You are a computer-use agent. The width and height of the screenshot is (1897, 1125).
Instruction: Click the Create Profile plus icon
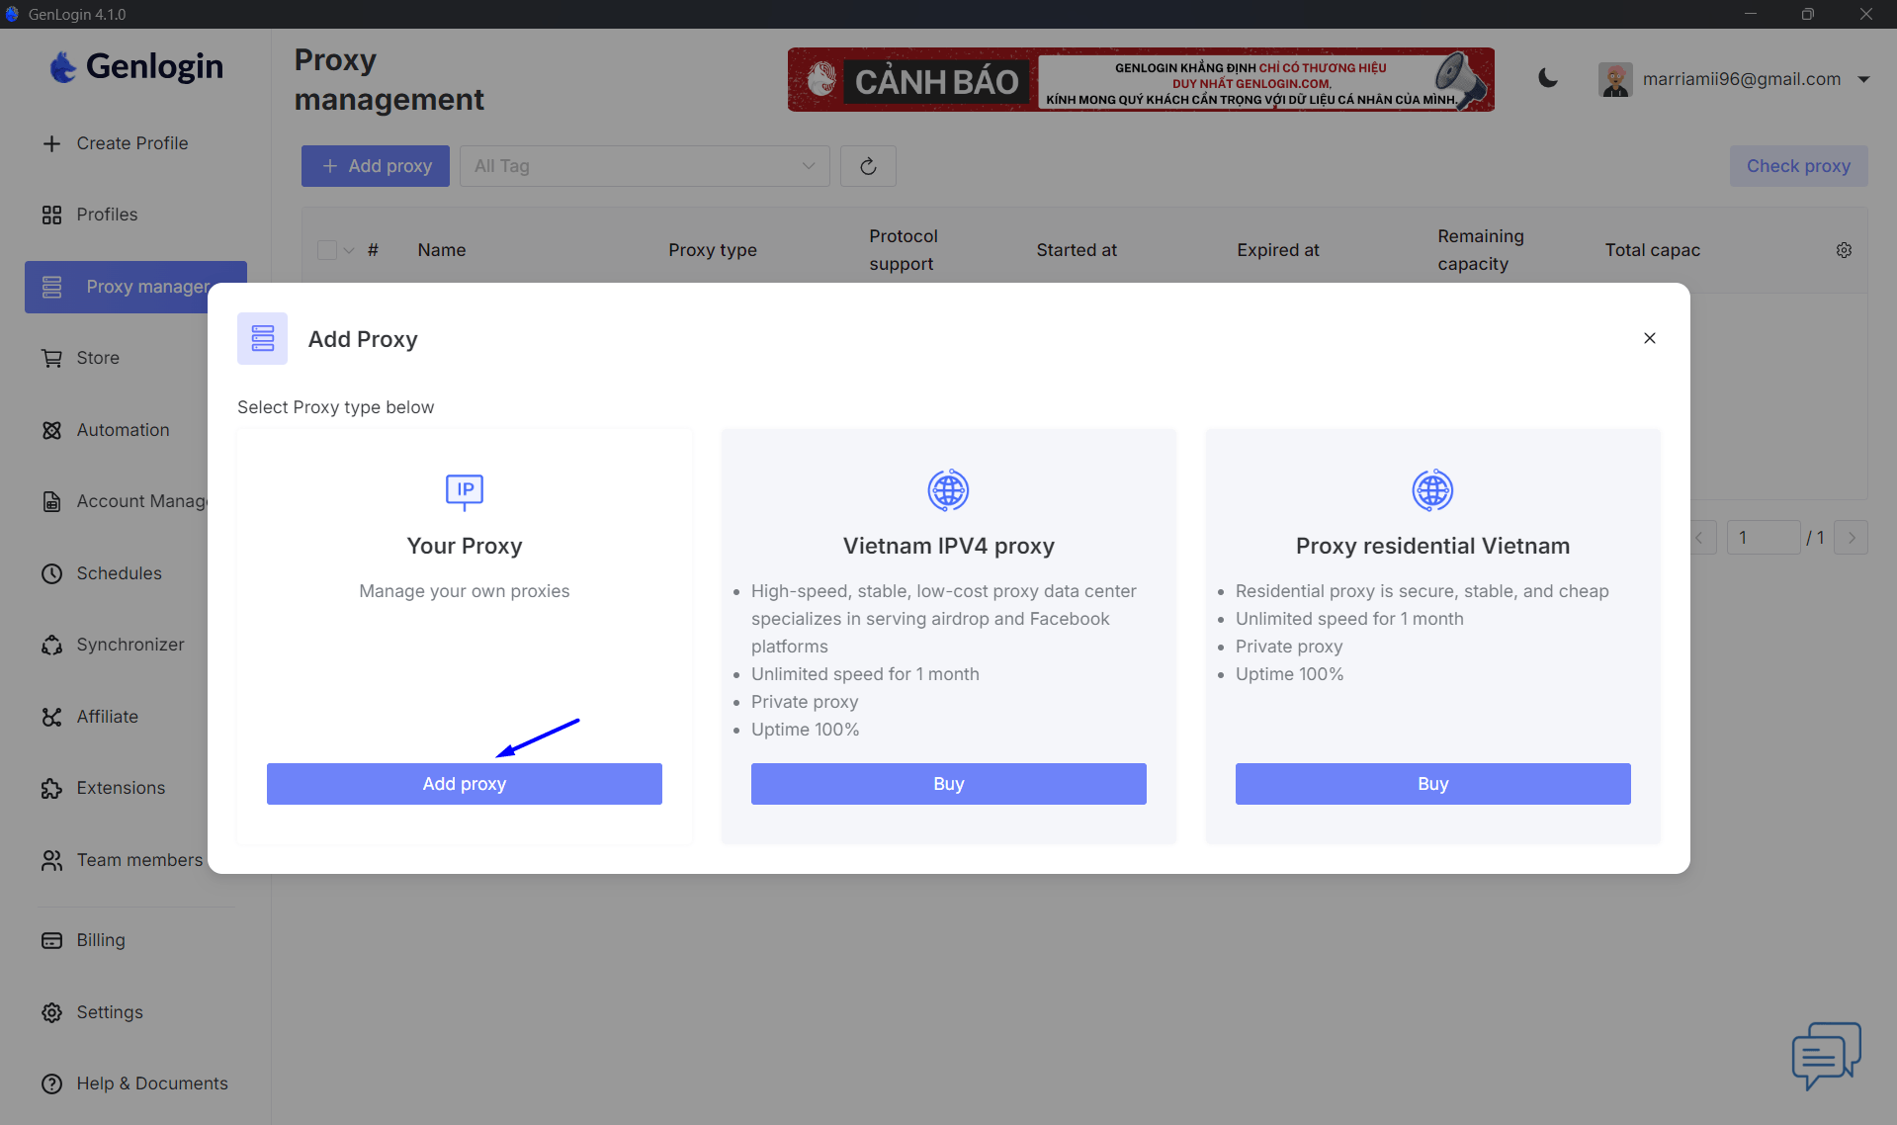point(51,143)
